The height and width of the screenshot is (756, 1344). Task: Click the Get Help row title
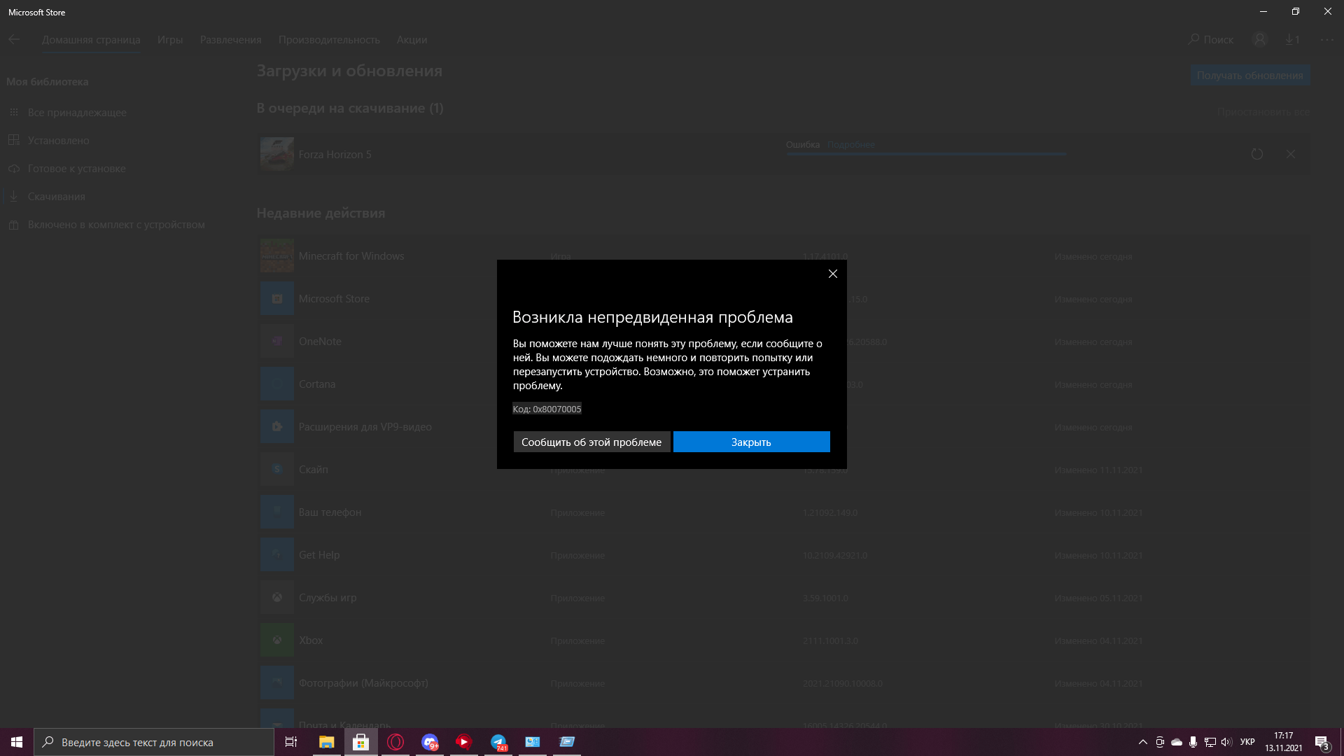point(319,555)
